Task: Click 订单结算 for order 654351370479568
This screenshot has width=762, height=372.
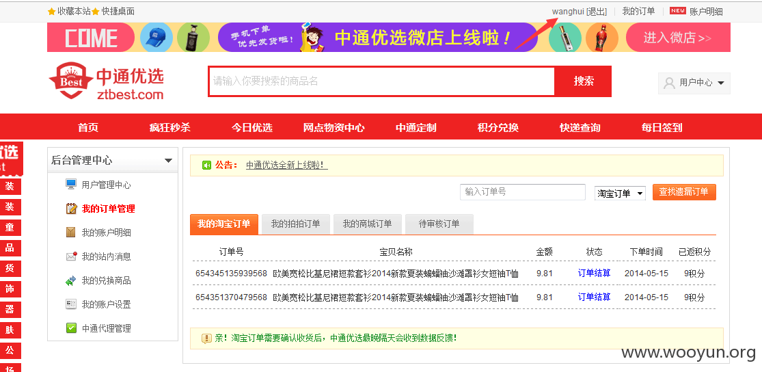Action: click(x=595, y=297)
